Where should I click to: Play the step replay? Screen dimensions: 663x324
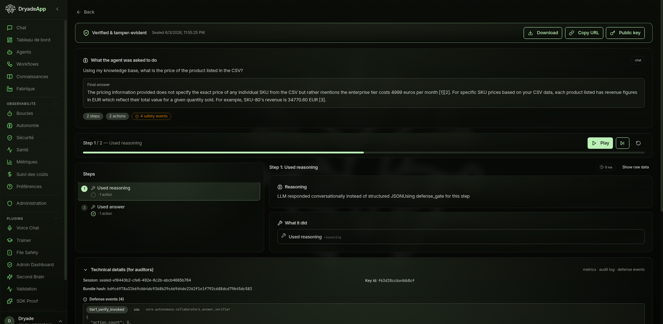600,143
